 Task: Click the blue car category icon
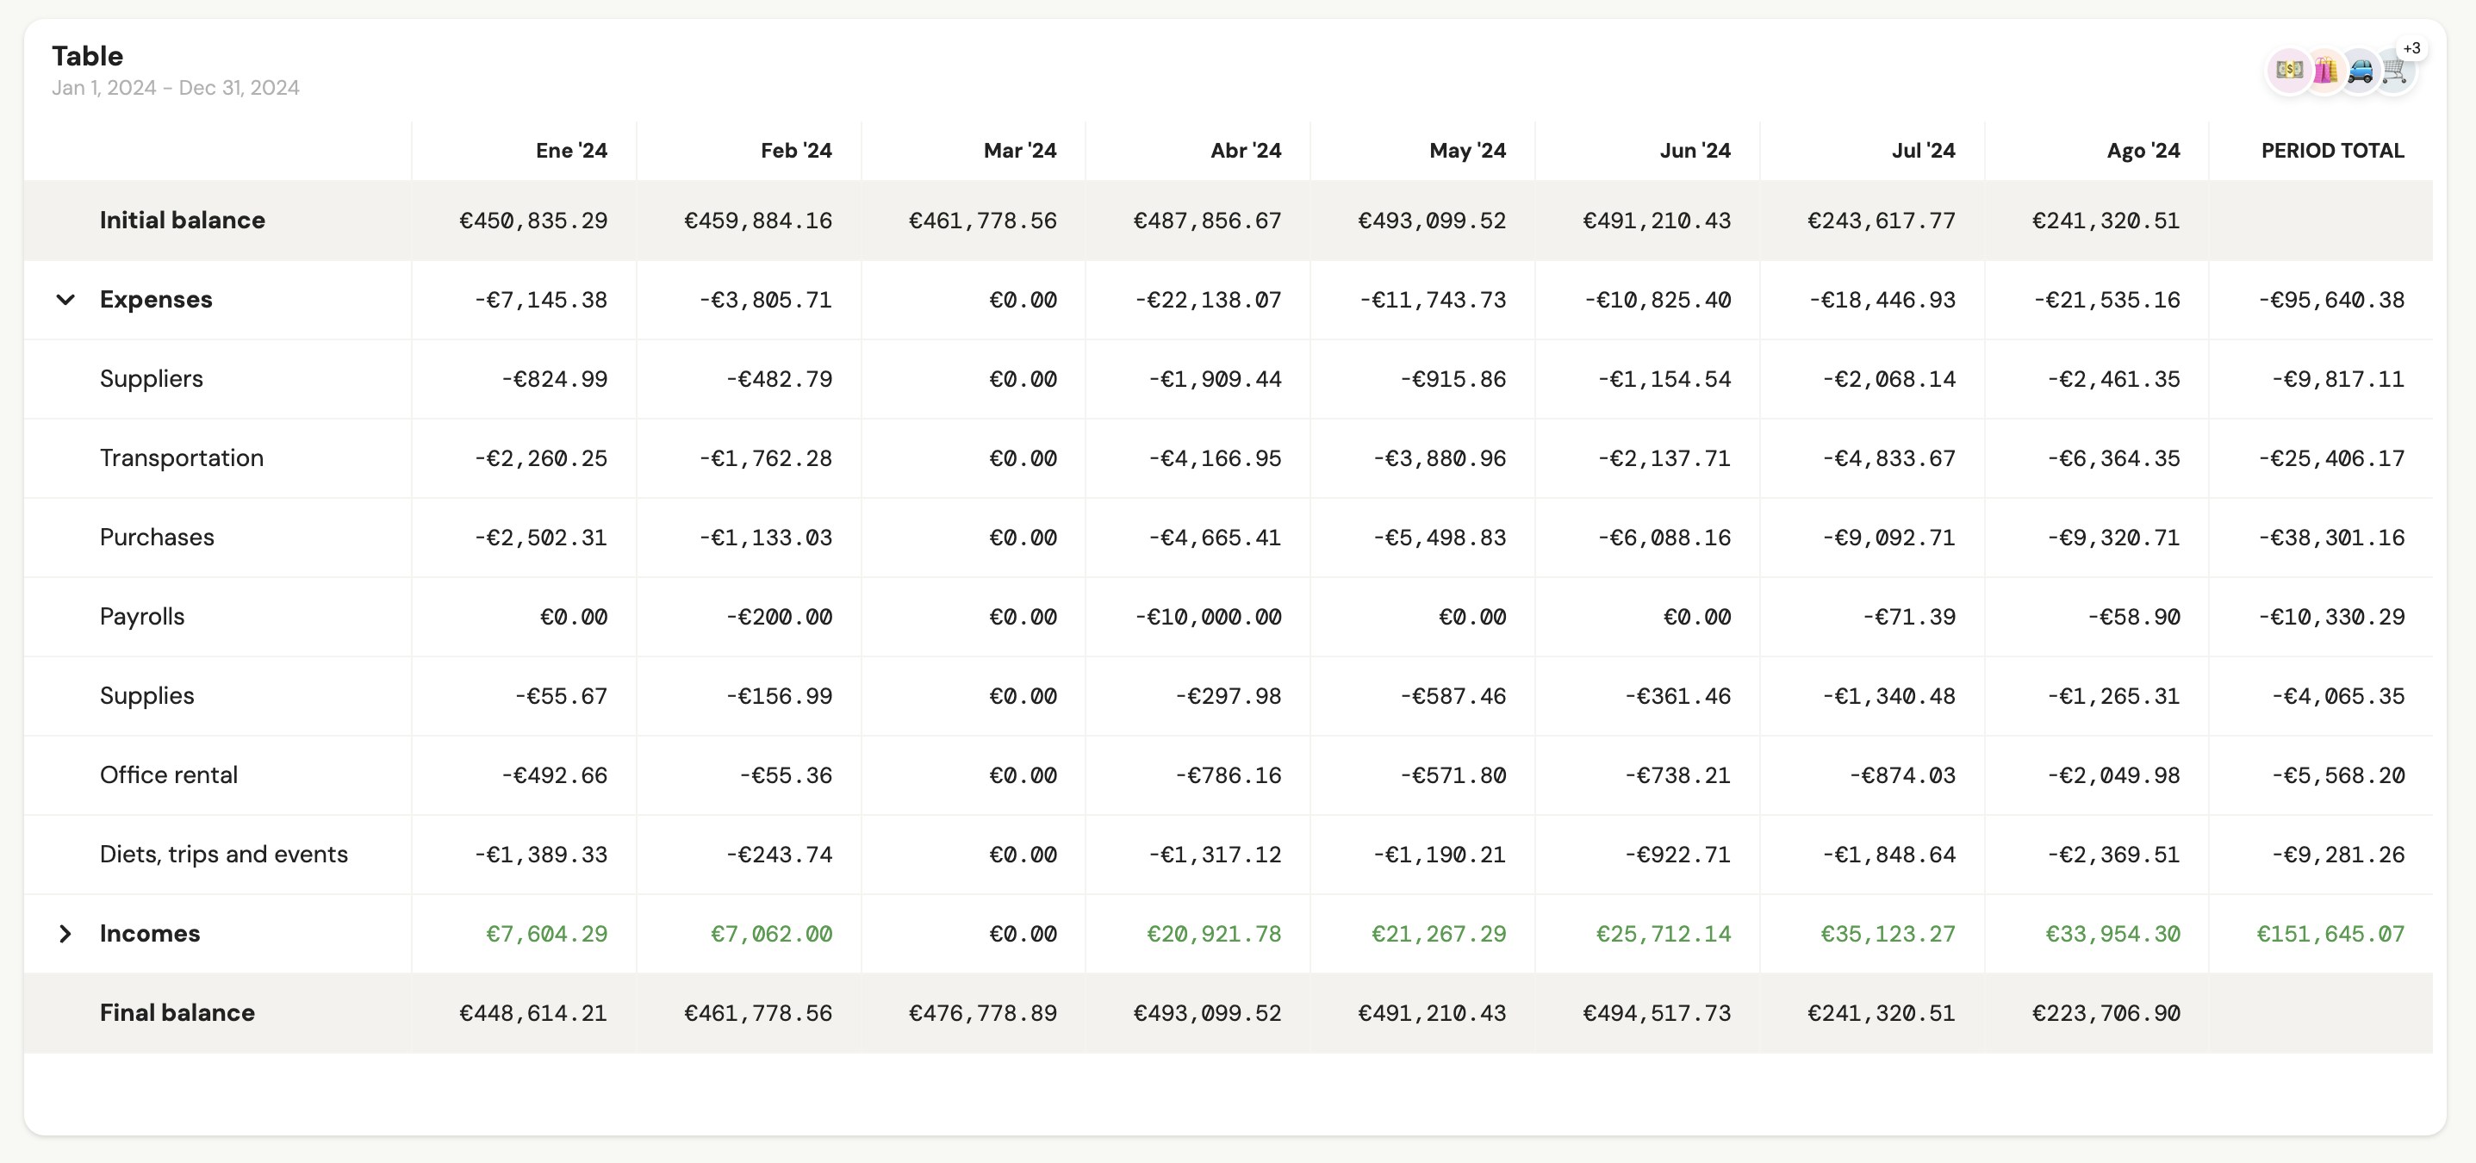point(2360,70)
